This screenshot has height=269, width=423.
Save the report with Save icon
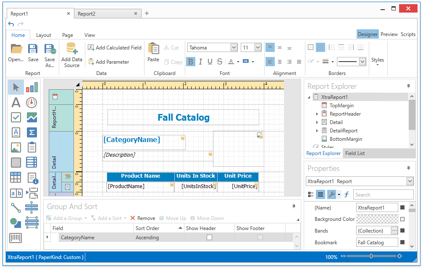33,53
